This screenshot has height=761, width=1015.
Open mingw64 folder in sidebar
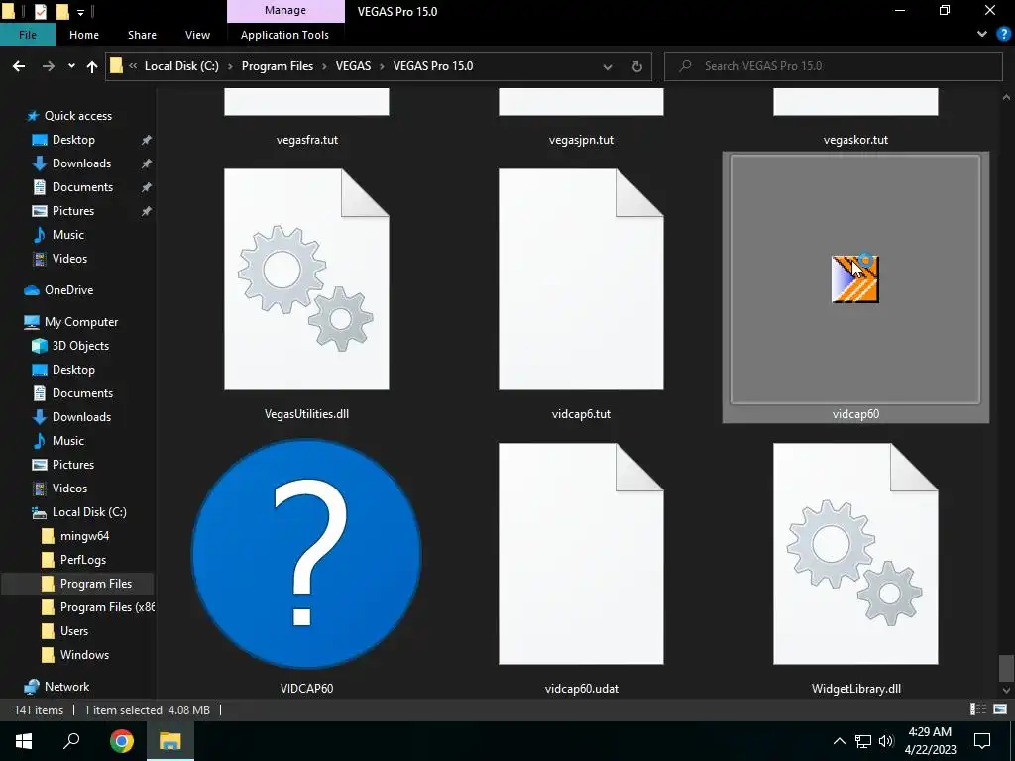84,536
